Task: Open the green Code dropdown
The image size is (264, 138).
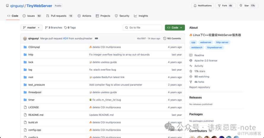Action: [175, 28]
